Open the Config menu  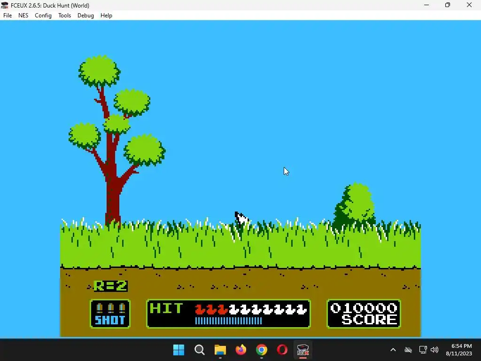point(43,16)
